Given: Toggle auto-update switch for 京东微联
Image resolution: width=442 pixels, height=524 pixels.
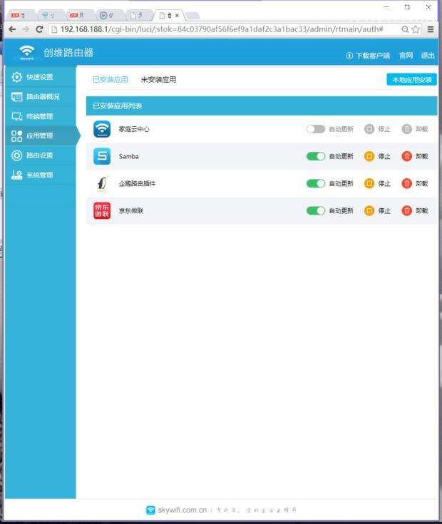Looking at the screenshot, I should (316, 210).
